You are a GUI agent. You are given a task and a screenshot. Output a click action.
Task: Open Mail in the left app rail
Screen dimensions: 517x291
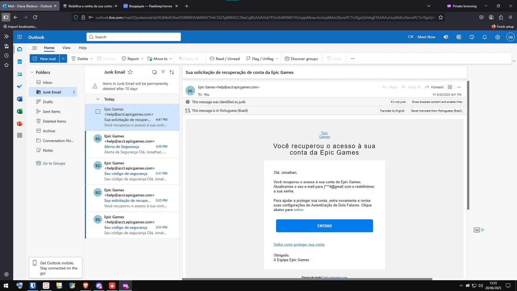20,49
